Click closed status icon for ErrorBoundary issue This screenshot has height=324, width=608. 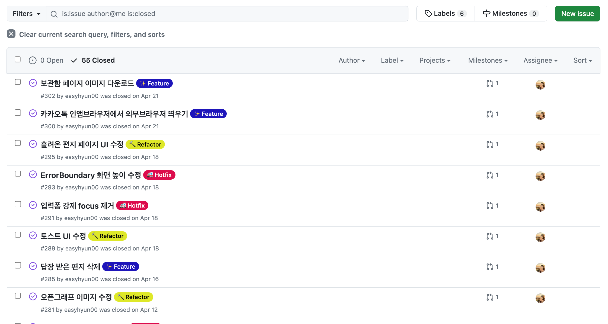tap(33, 174)
